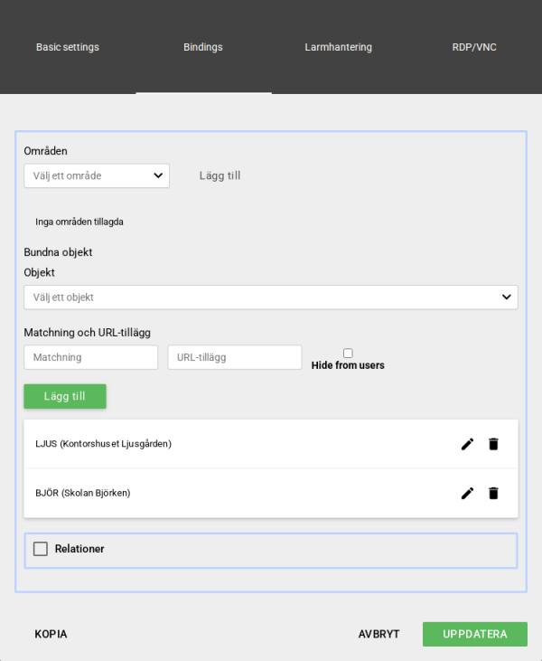Screen dimensions: 542x661
Task: Tick the Hide from users checkbox
Action: coord(348,353)
